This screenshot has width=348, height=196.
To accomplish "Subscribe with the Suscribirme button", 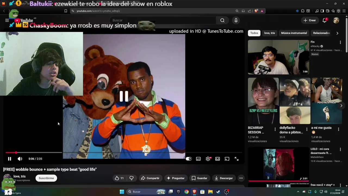I will (46, 178).
